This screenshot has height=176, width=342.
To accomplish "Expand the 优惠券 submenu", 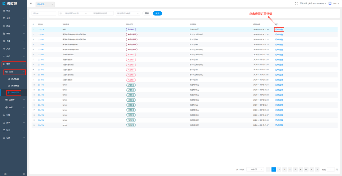I will pos(15,100).
